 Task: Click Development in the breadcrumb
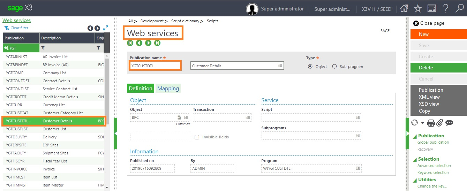pyautogui.click(x=152, y=21)
